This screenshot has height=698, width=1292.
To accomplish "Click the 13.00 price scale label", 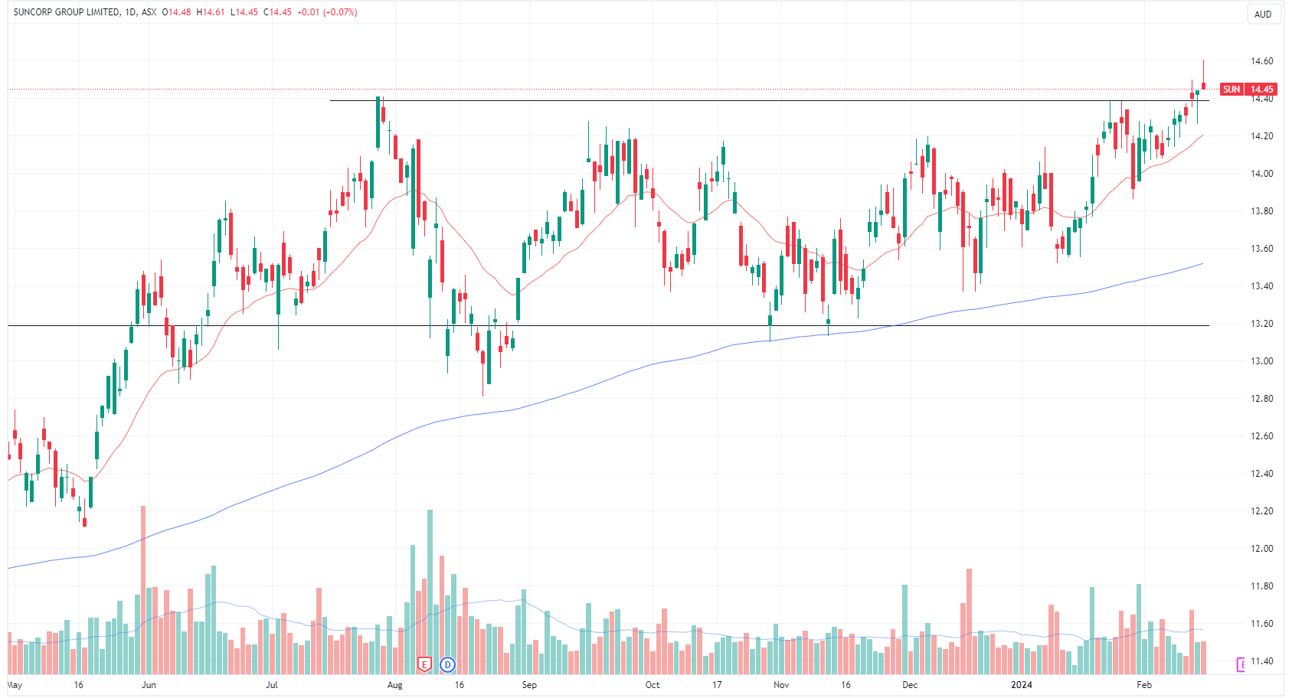I will [1261, 361].
